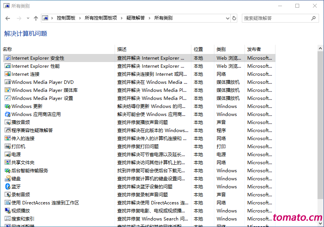Open 控制面板 breadcrumb link
This screenshot has height=227, width=324.
66,18
